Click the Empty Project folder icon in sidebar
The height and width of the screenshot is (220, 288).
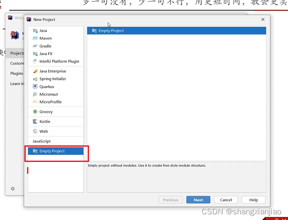35,151
